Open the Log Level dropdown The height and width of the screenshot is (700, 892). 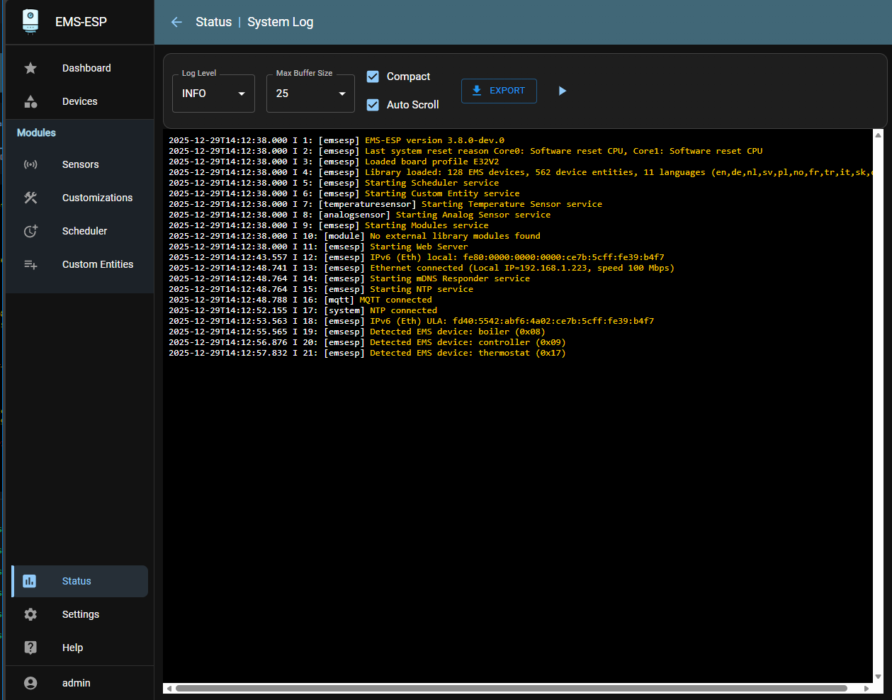click(x=213, y=94)
